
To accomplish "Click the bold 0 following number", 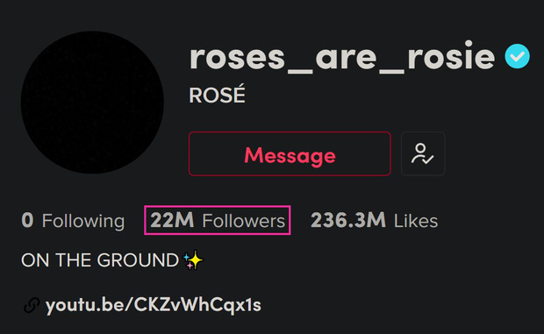I will [x=27, y=220].
